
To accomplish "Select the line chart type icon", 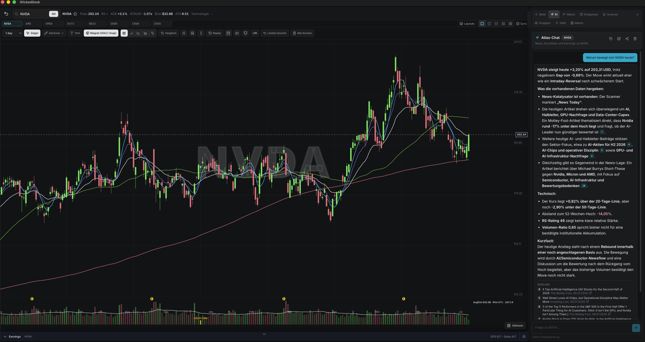I will click(x=138, y=33).
